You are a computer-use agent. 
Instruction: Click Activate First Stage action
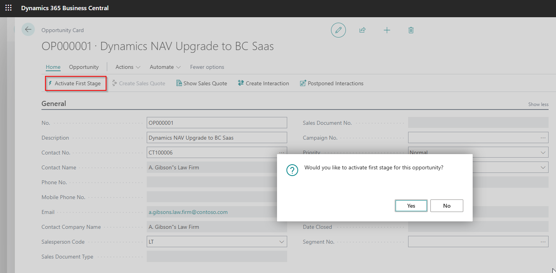coord(76,83)
